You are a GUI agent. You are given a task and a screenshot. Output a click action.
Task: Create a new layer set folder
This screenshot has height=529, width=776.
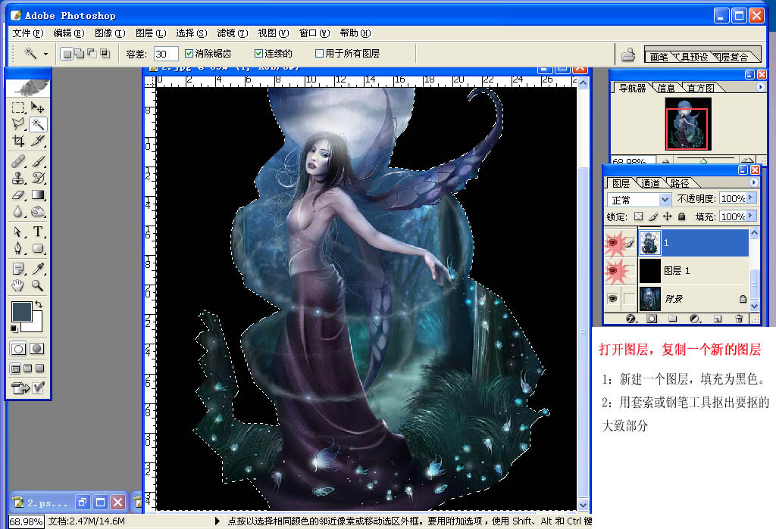pos(673,319)
